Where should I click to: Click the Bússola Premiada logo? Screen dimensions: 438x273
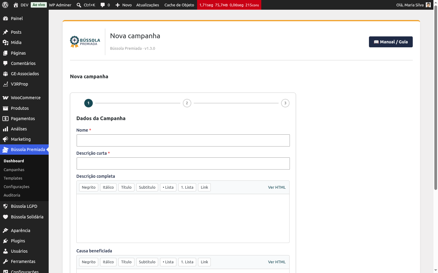coord(85,42)
